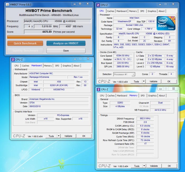Image resolution: width=185 pixels, height=172 pixels.
Task: Close the CPU-Z Mainboard window
Action: tap(88, 59)
